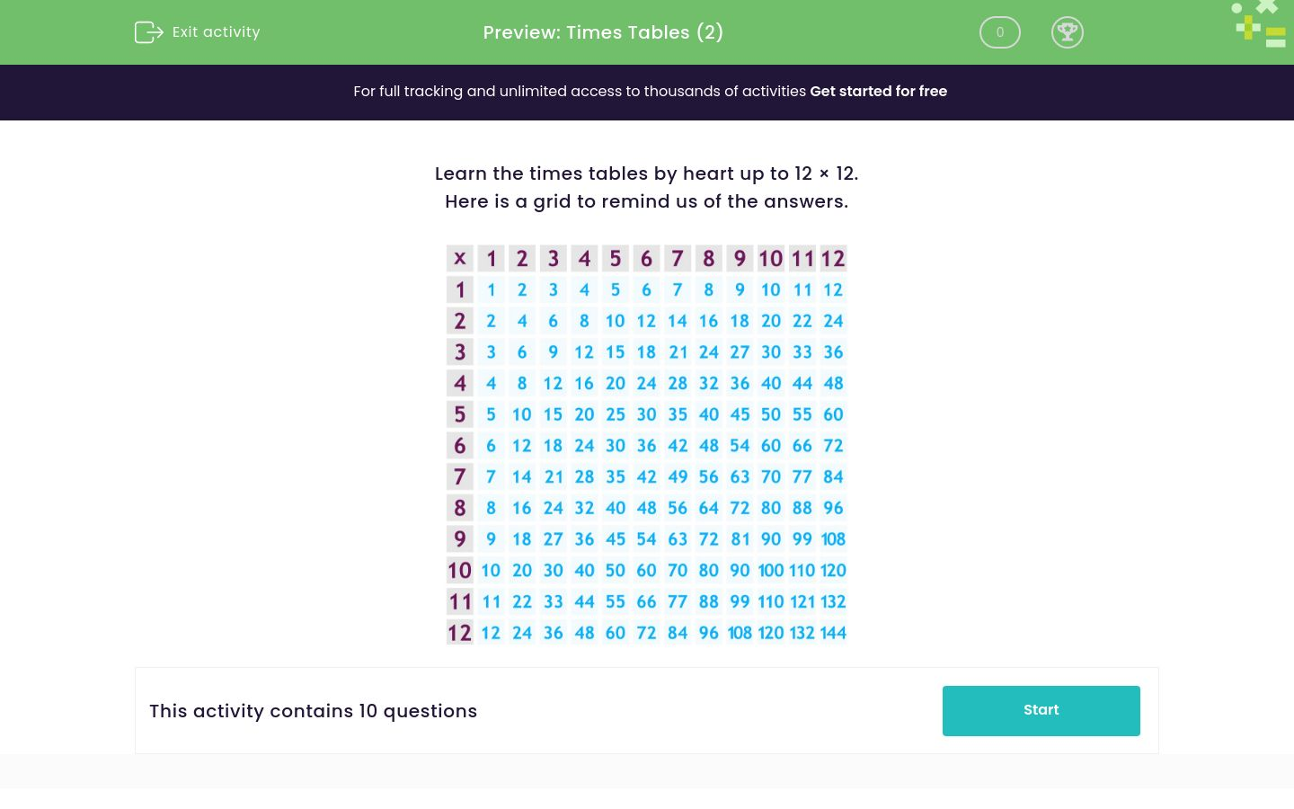
Task: Click the '81' cell in row 9
Action: click(x=740, y=539)
